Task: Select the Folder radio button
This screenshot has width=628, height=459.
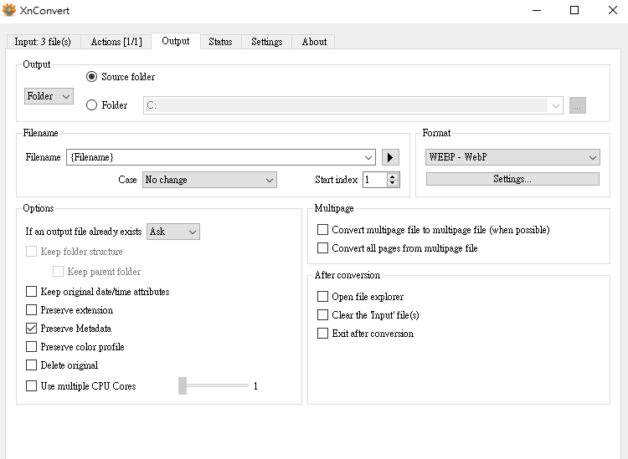Action: pos(92,105)
